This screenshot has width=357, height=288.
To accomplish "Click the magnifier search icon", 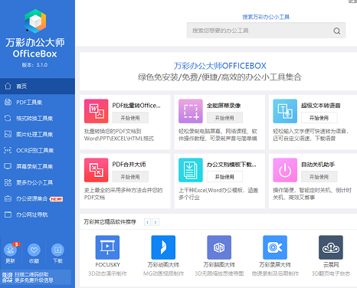I will pyautogui.click(x=337, y=31).
